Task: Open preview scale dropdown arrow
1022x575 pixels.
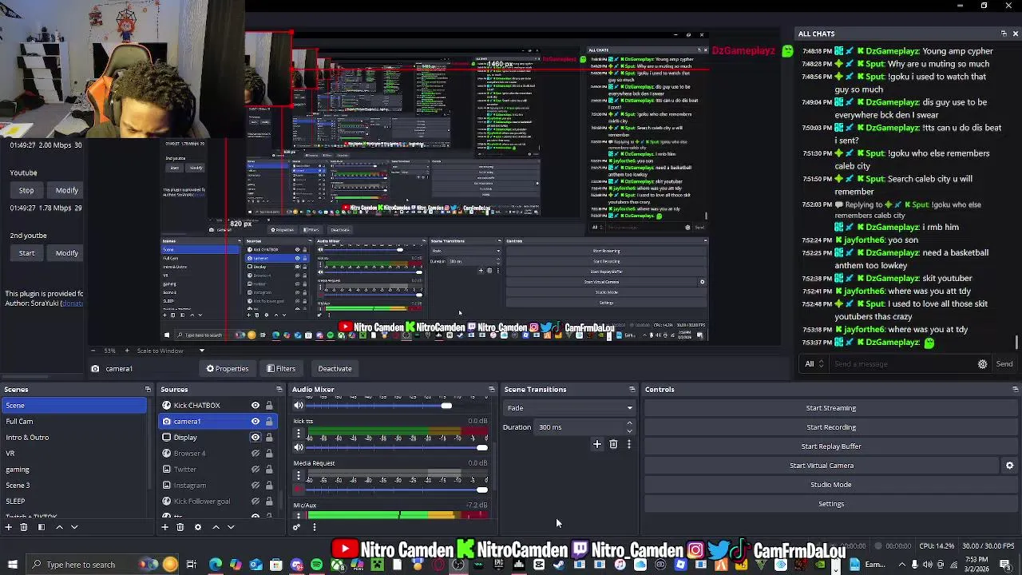Action: coord(201,351)
